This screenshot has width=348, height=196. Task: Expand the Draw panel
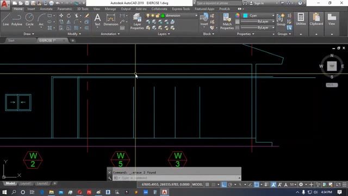coord(29,34)
